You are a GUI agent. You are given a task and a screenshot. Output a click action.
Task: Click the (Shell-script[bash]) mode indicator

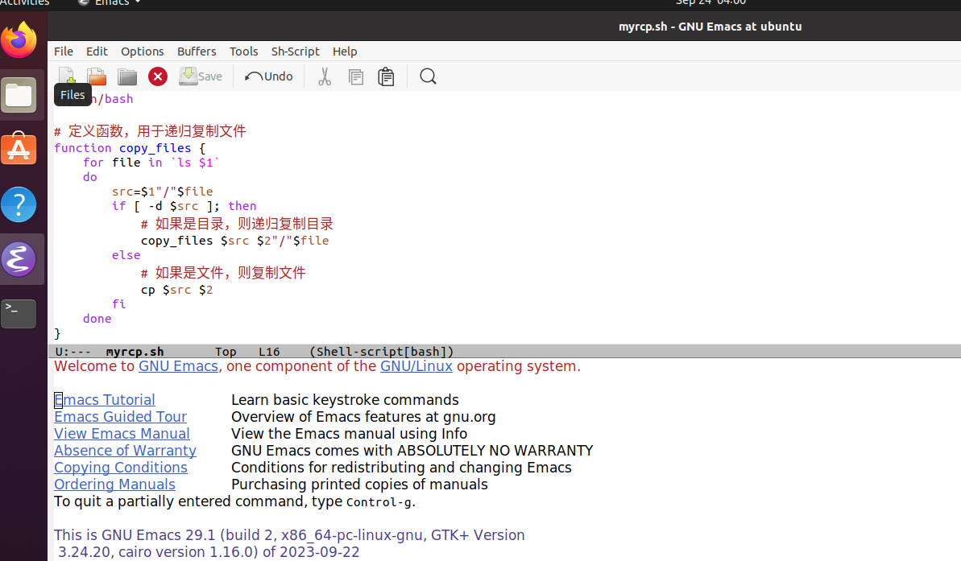[x=382, y=352]
